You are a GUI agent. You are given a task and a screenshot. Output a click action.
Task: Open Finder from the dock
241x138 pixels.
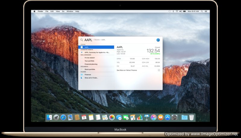coord(49,117)
